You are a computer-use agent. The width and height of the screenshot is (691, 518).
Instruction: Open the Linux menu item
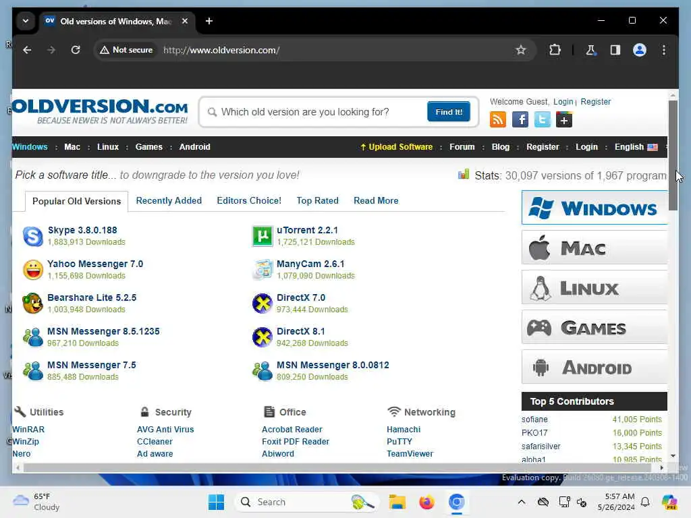[x=108, y=146]
